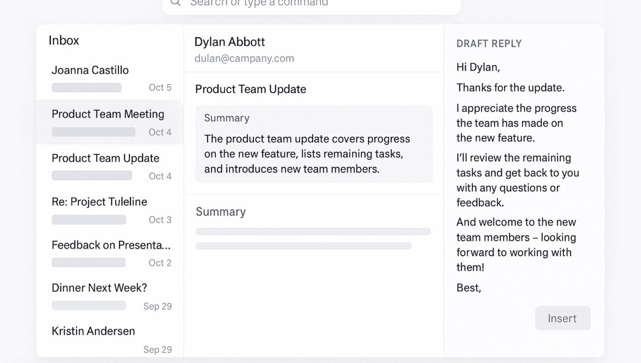
Task: Click the DRAFT REPLY panel label
Action: pos(489,44)
